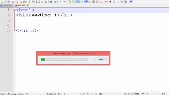Click the INS mode status indicator
This screenshot has width=169, height=95.
[x=164, y=94]
